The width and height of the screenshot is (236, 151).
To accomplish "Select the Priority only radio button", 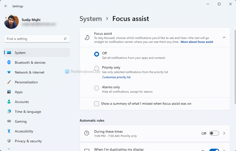I will point(97,68).
